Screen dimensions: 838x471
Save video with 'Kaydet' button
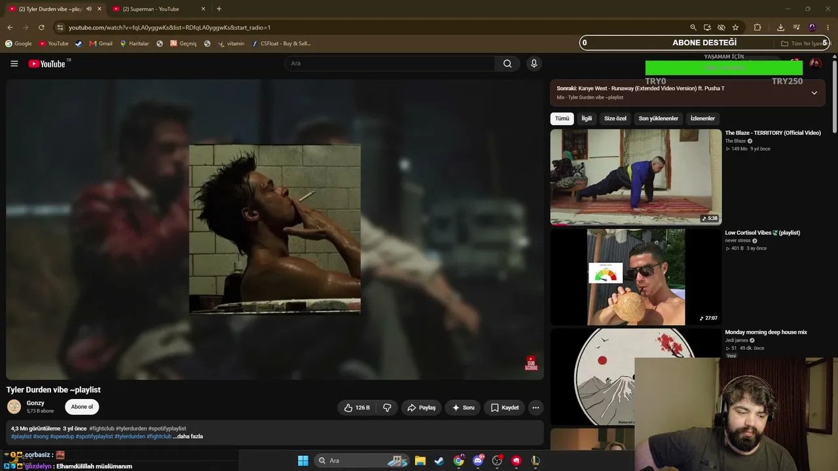pos(505,408)
